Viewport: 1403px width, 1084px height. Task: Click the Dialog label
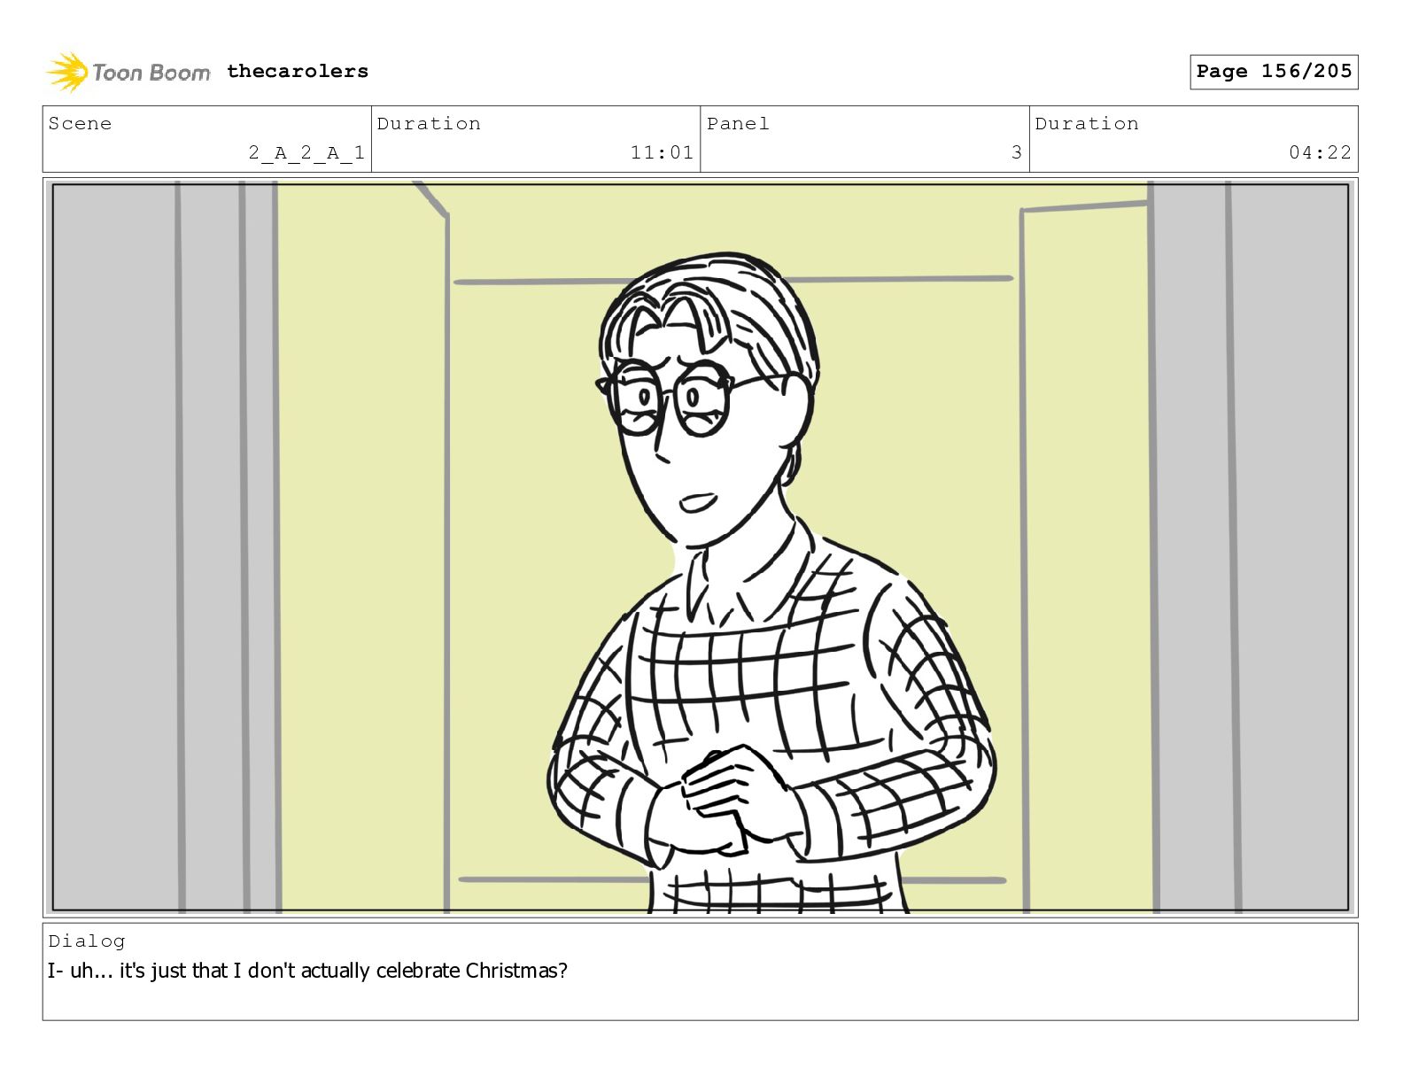(87, 941)
